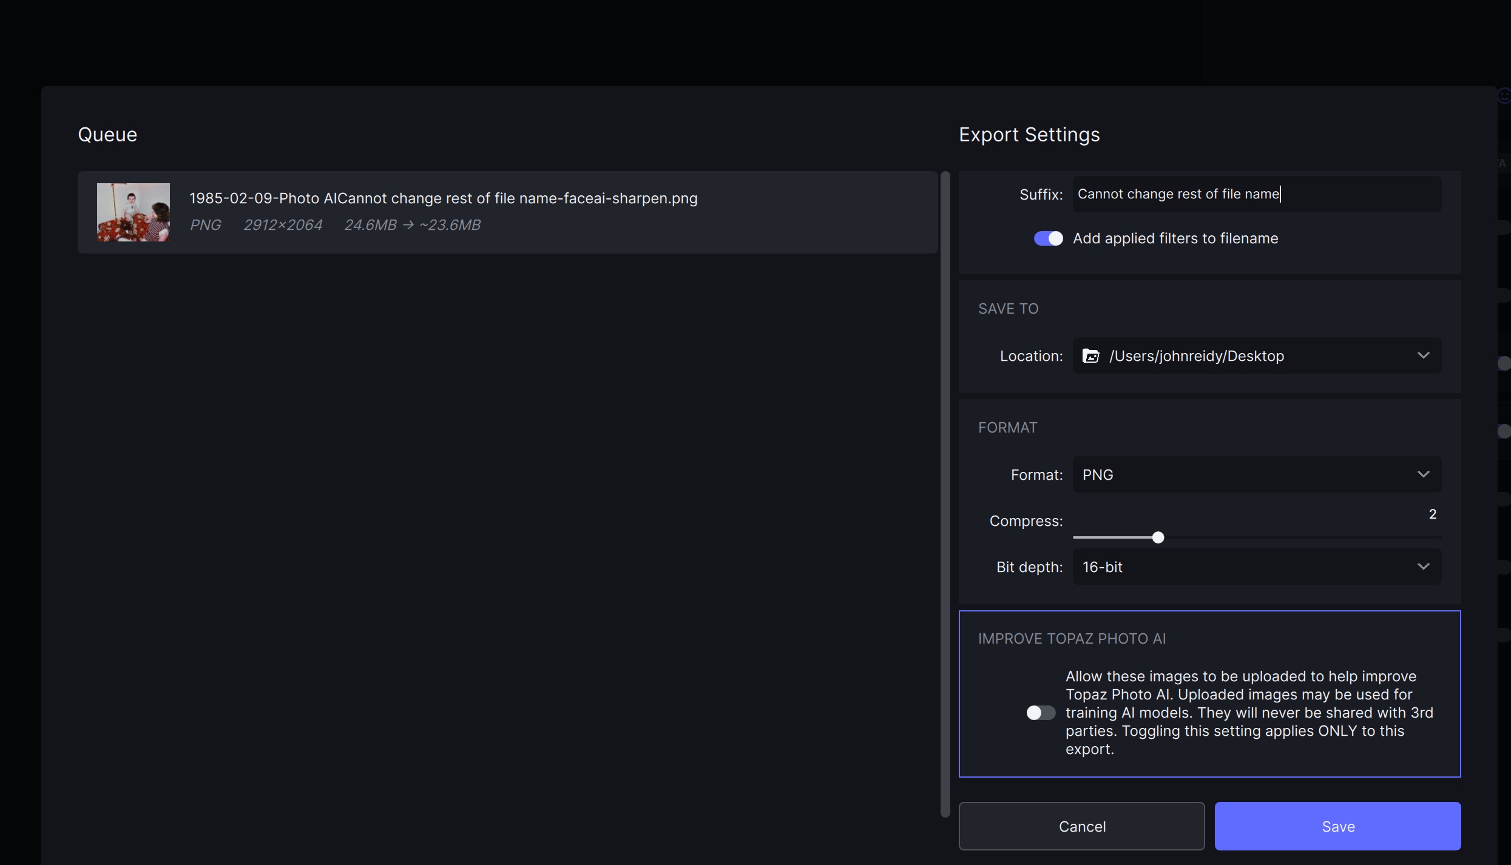Click the folder icon in Location field
This screenshot has width=1511, height=865.
click(1090, 355)
